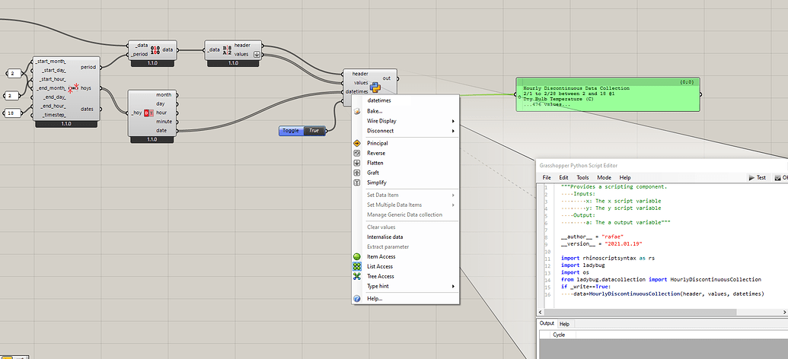Click the orange Principal icon
This screenshot has height=359, width=788.
coord(357,143)
